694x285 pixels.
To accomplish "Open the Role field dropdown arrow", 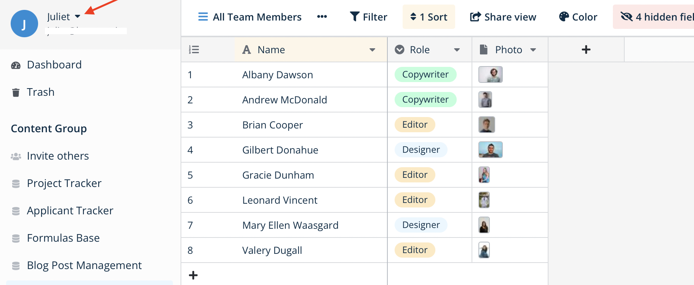I will [457, 50].
